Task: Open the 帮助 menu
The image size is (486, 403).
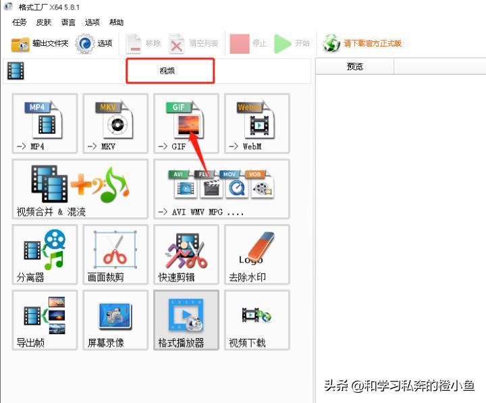Action: (117, 22)
